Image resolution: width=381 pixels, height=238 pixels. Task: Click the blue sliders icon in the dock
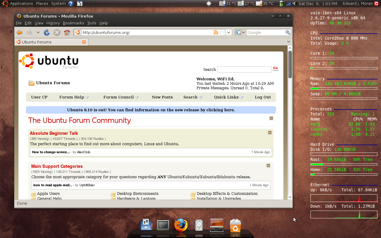146,224
